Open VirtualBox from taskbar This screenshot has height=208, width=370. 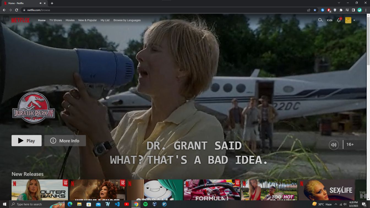(155, 204)
